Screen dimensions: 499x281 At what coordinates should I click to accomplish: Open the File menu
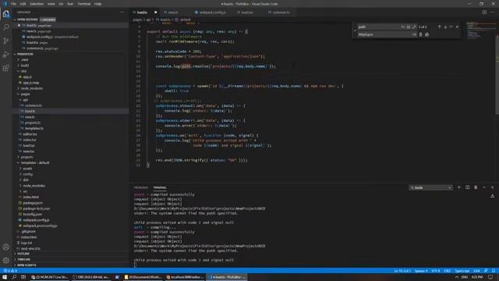(13, 4)
